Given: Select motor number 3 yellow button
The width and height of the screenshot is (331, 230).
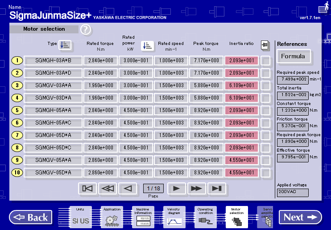Looking at the screenshot, I should click(17, 85).
